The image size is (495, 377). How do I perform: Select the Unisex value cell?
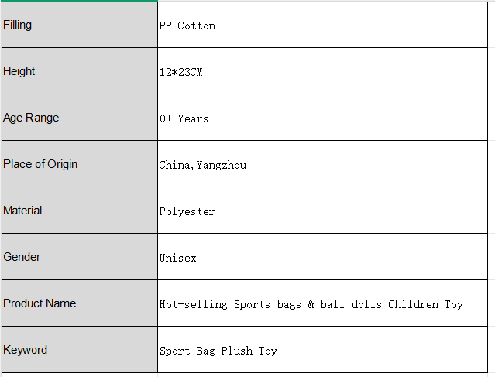pyautogui.click(x=322, y=256)
